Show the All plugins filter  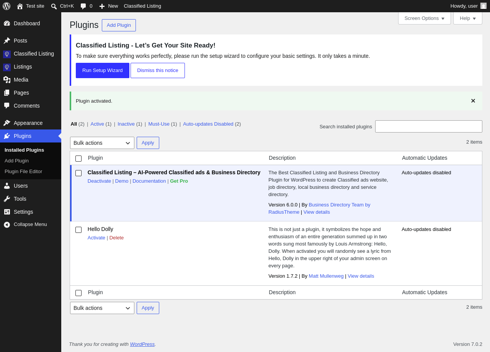tap(74, 124)
